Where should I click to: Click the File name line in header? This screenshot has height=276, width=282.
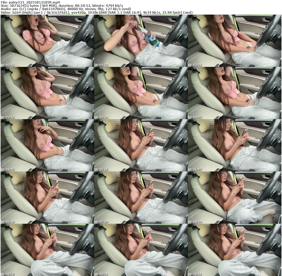pyautogui.click(x=30, y=2)
